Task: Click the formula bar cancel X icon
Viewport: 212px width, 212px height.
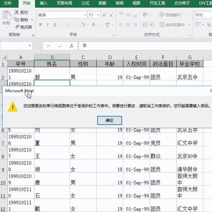Action: (48, 46)
